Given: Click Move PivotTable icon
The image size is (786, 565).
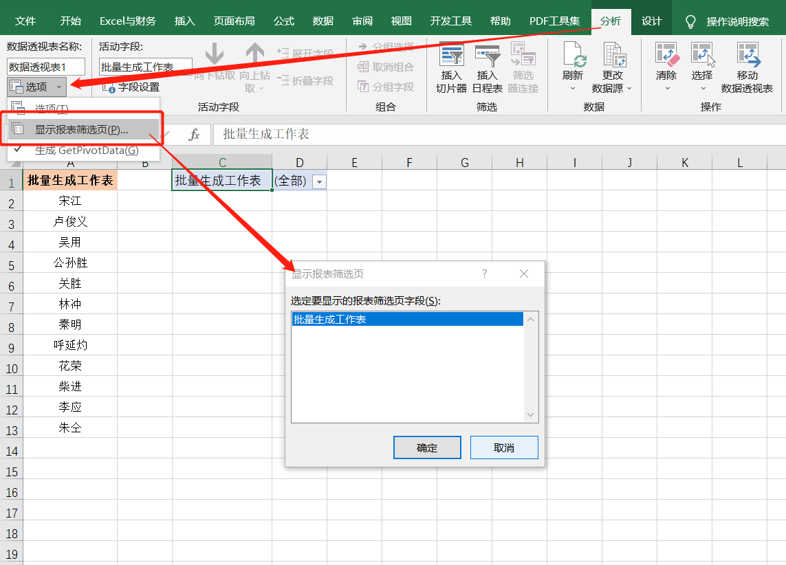Looking at the screenshot, I should click(747, 55).
